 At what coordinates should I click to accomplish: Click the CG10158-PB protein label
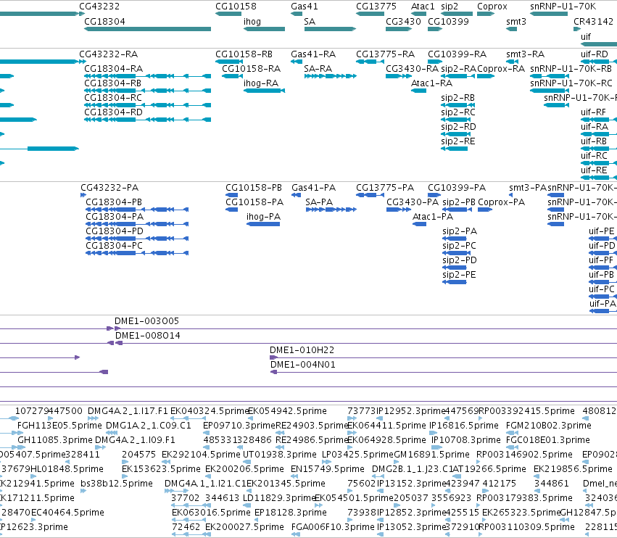tap(254, 188)
